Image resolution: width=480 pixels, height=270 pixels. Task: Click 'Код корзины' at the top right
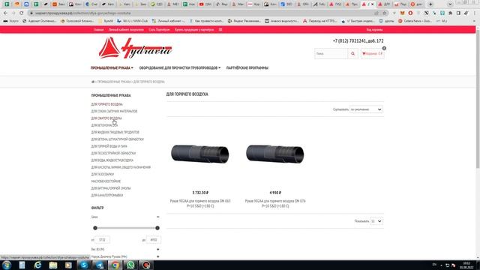coord(374,30)
